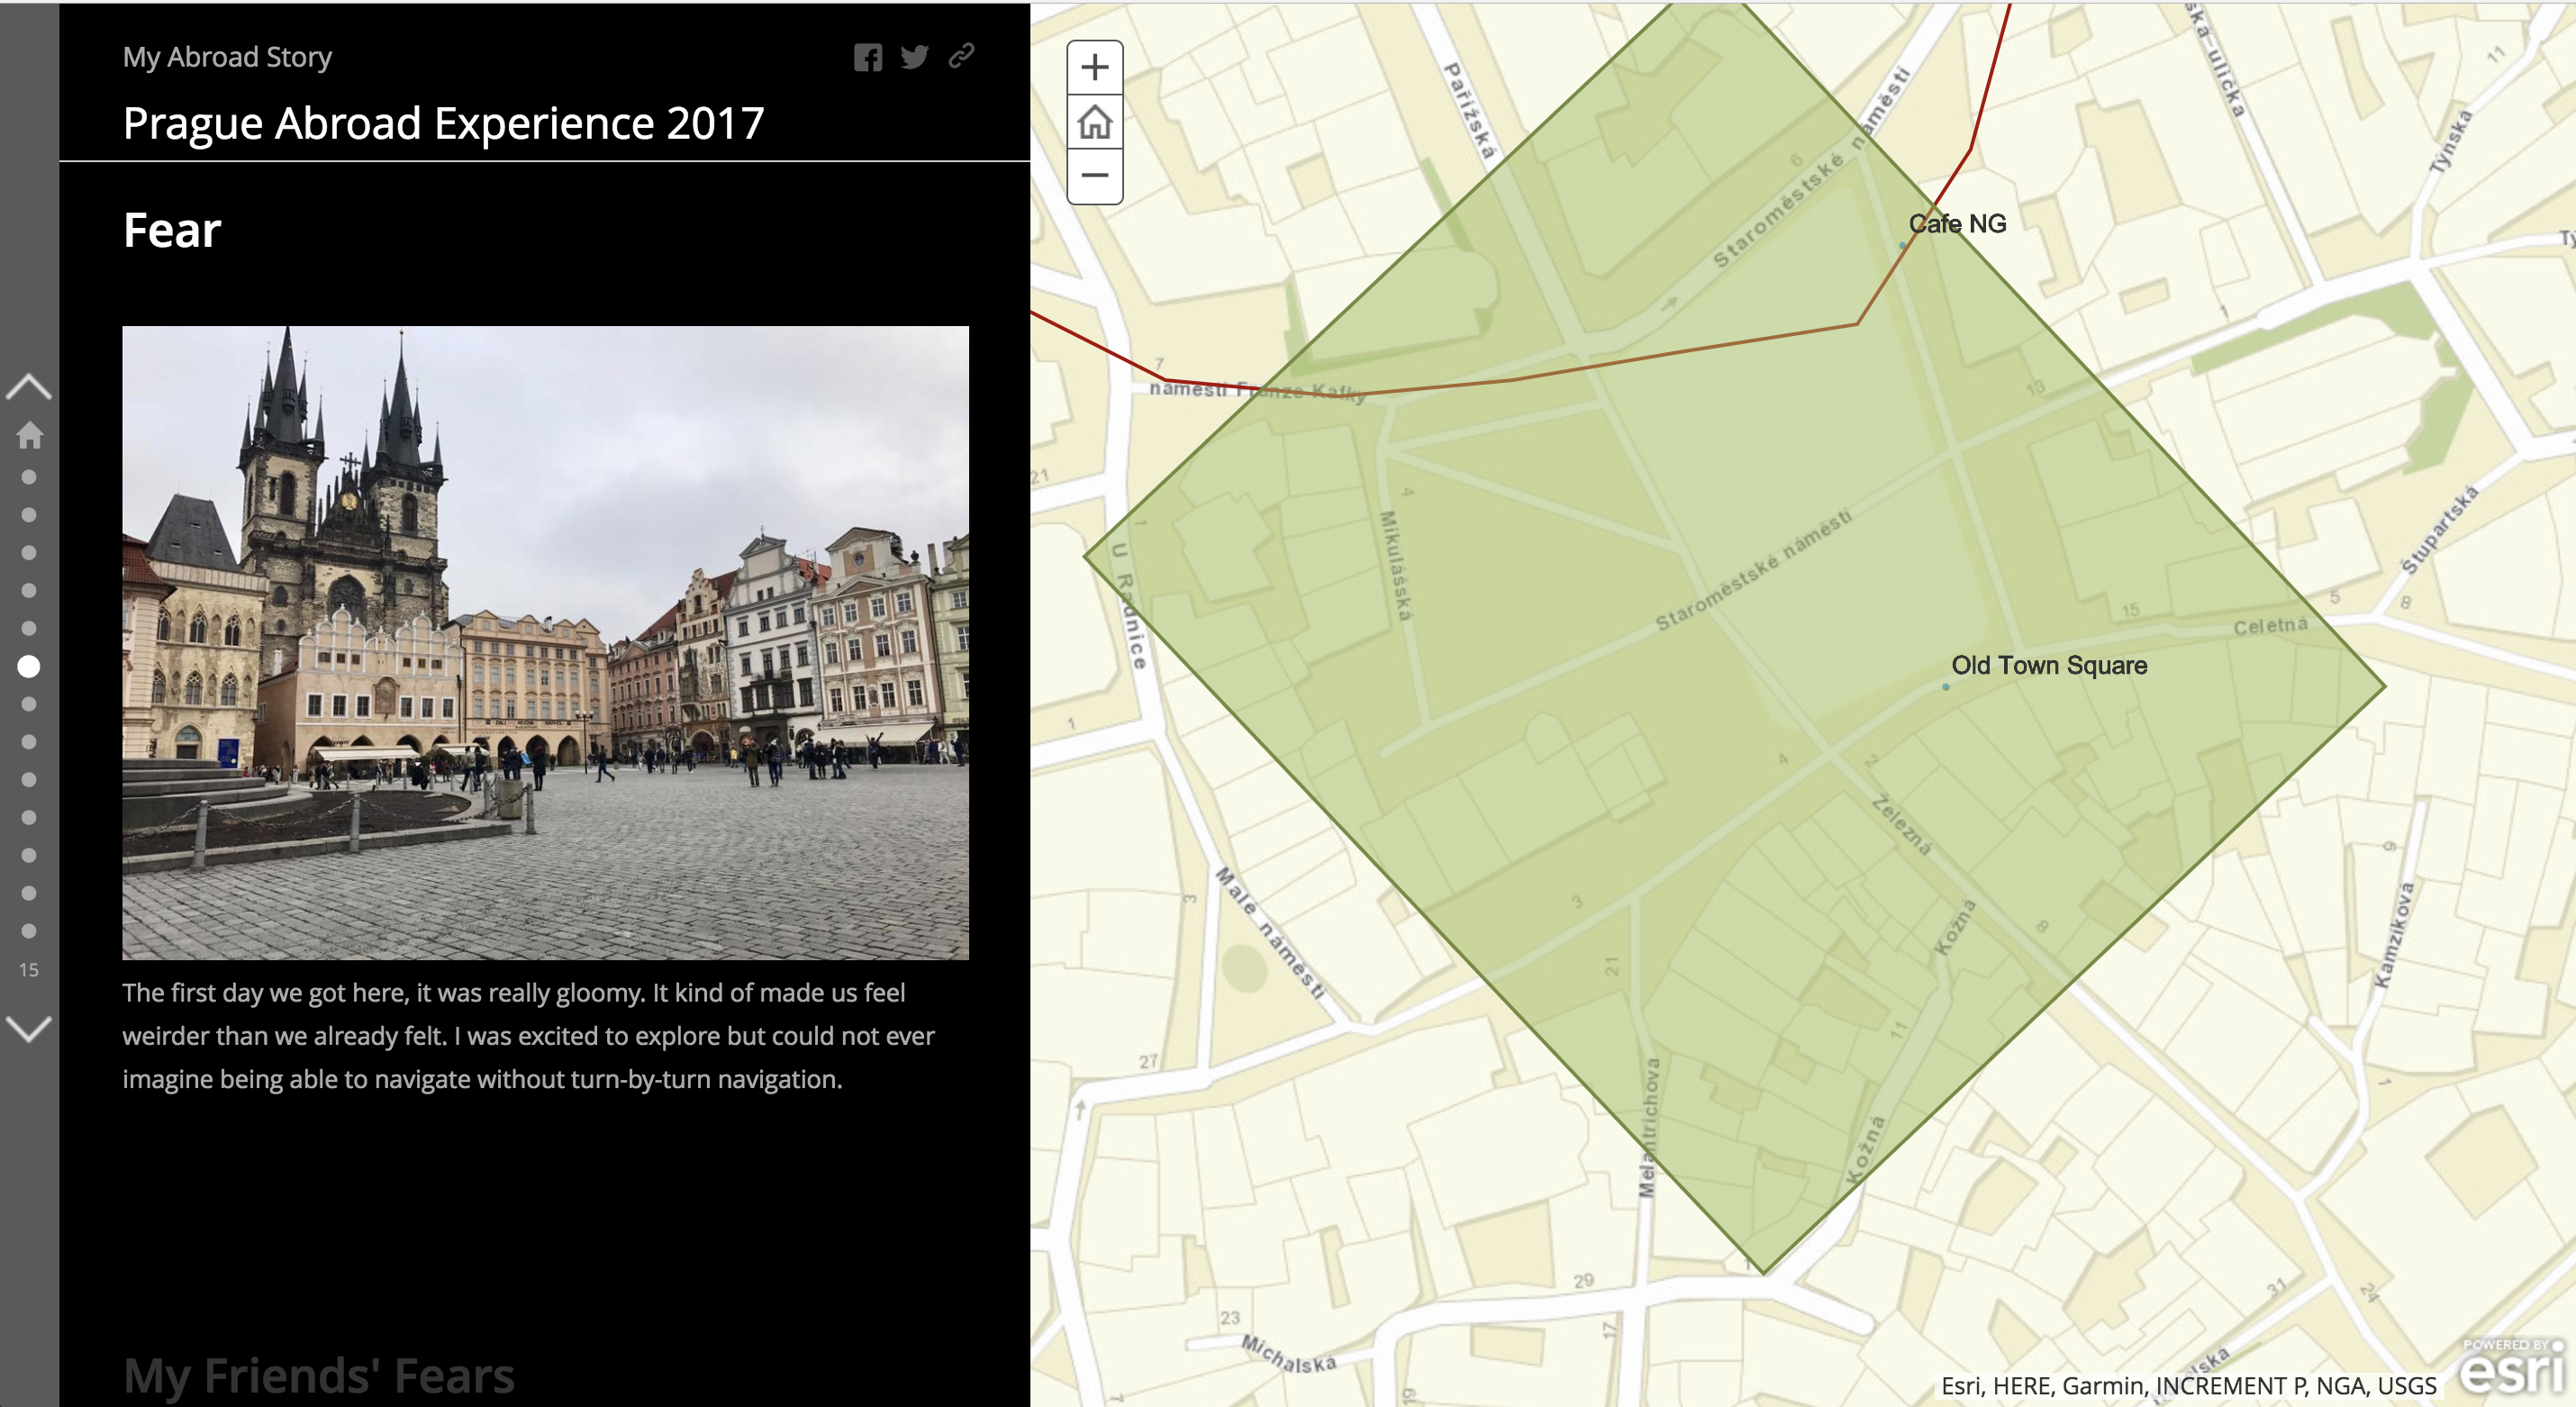Image resolution: width=2576 pixels, height=1407 pixels.
Task: Copy the story link icon
Action: [961, 55]
